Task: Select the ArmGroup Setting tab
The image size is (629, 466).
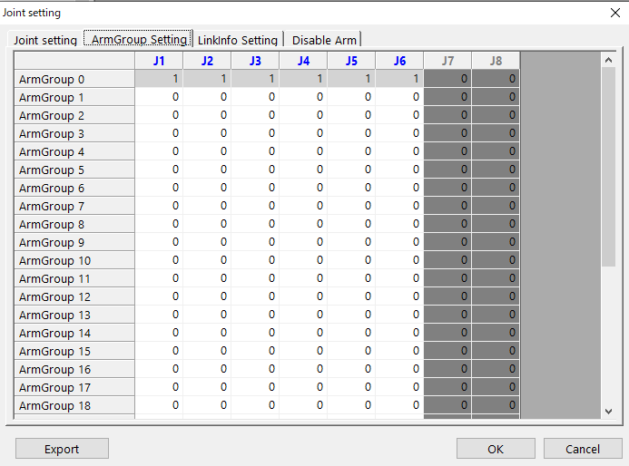Action: [139, 39]
